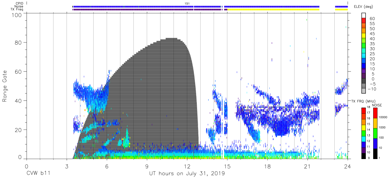
Task: Select the red top swatch of NOISE colorbar
Action: [x=375, y=113]
